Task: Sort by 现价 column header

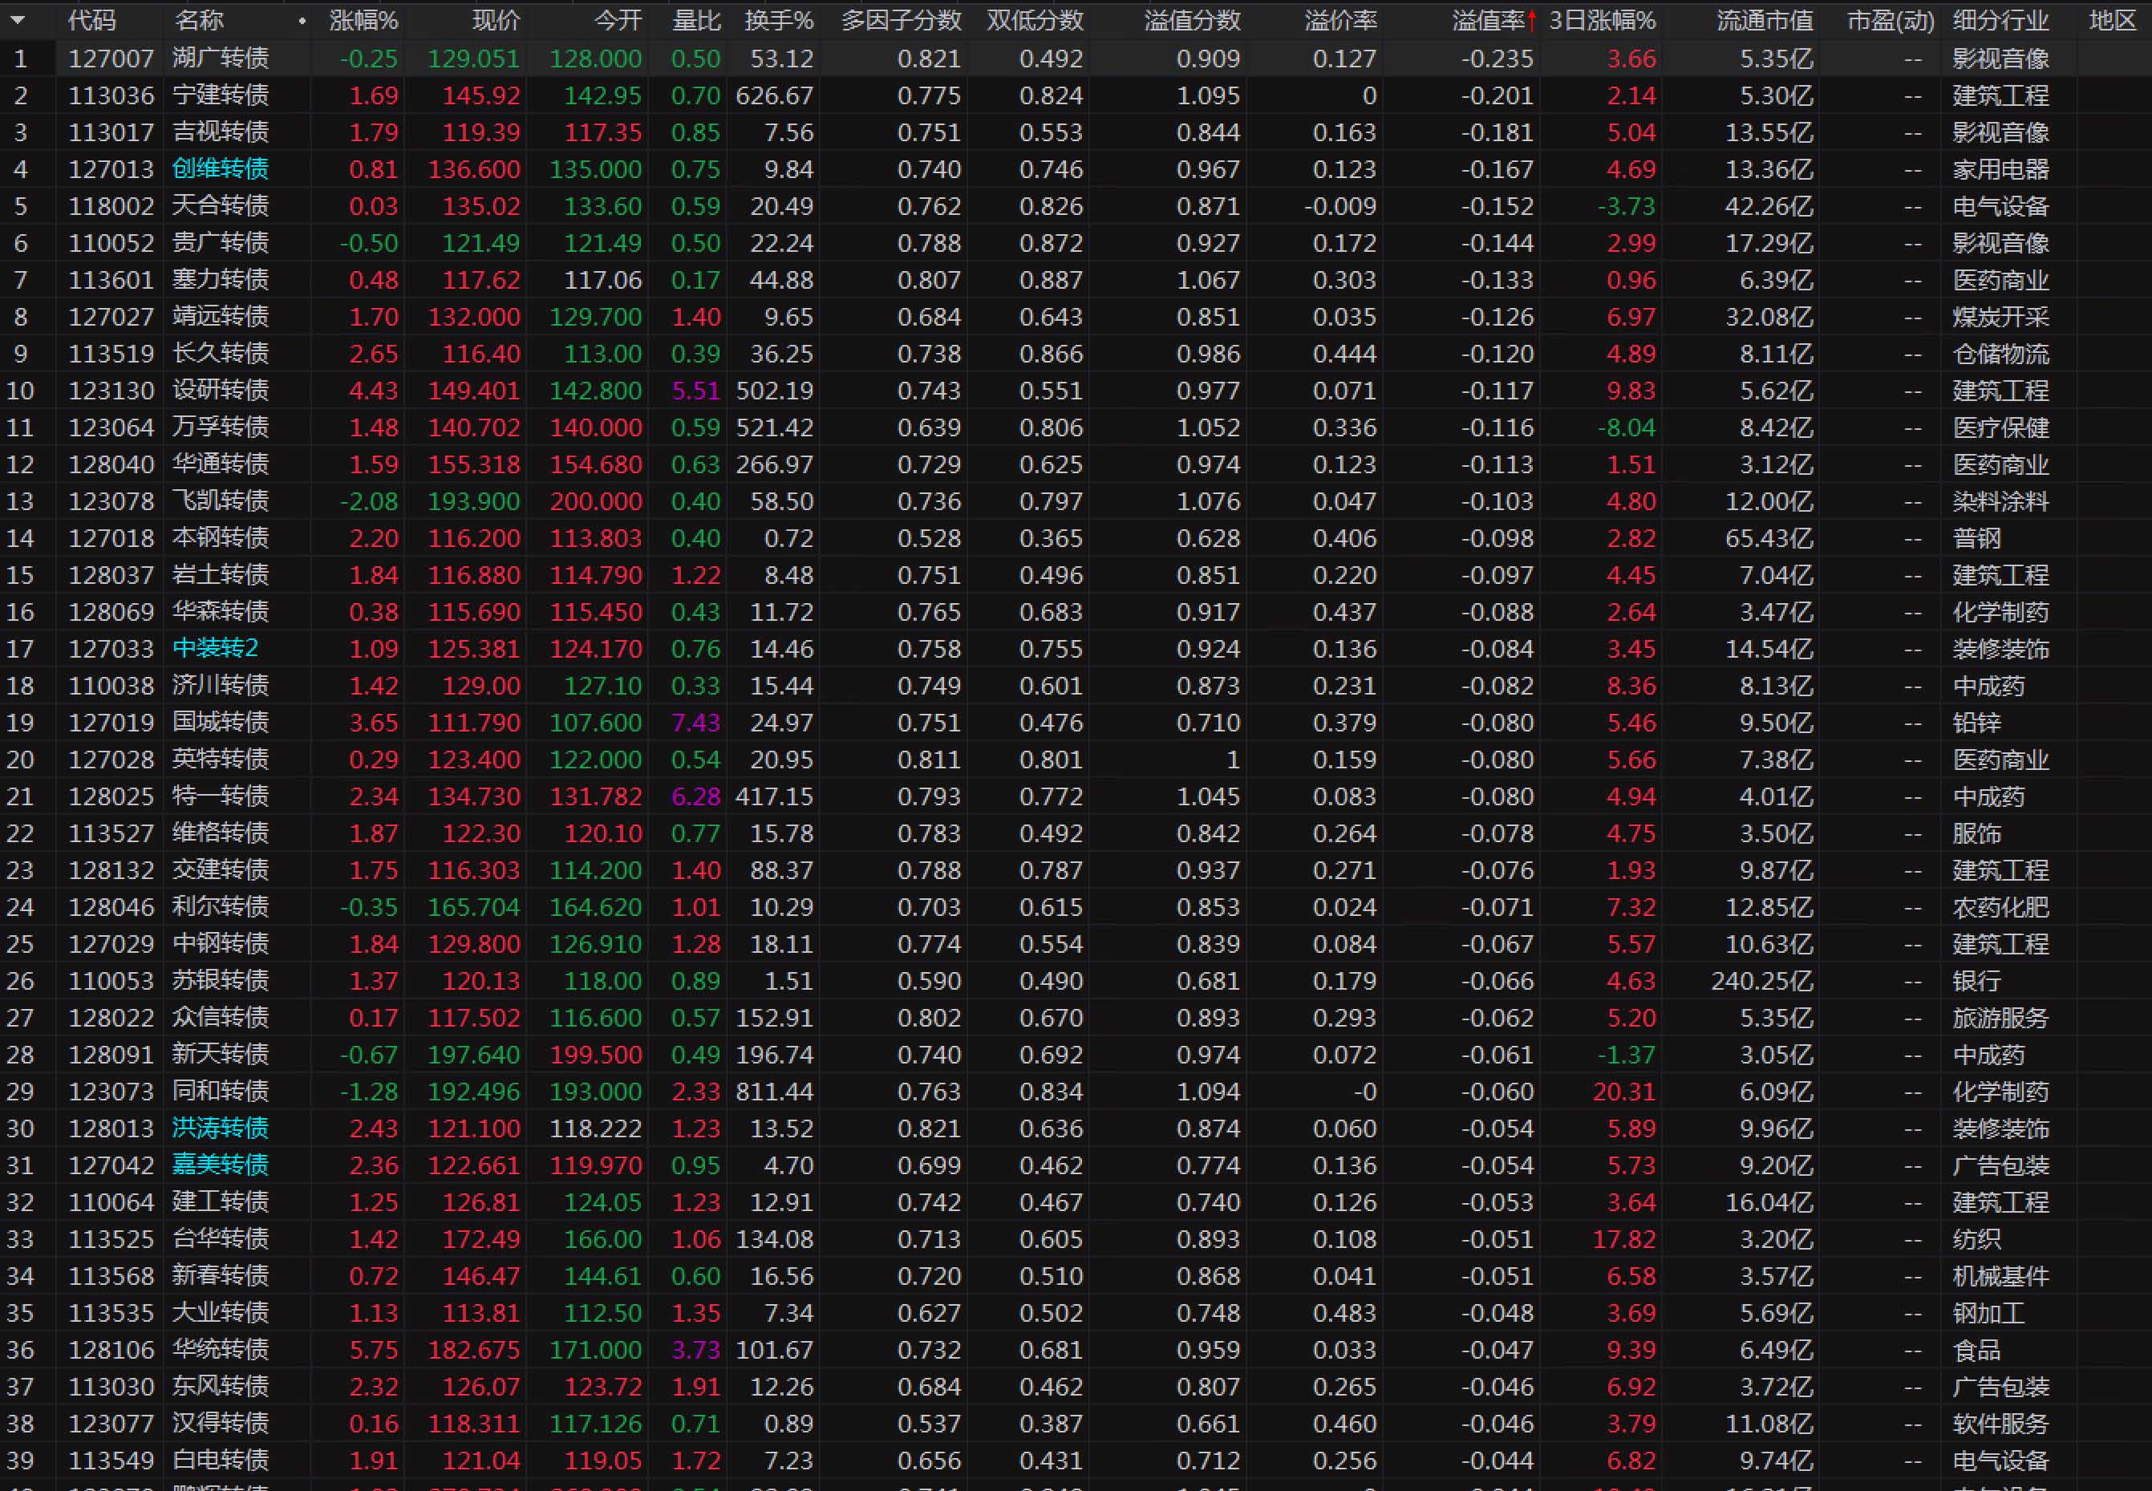Action: click(496, 21)
